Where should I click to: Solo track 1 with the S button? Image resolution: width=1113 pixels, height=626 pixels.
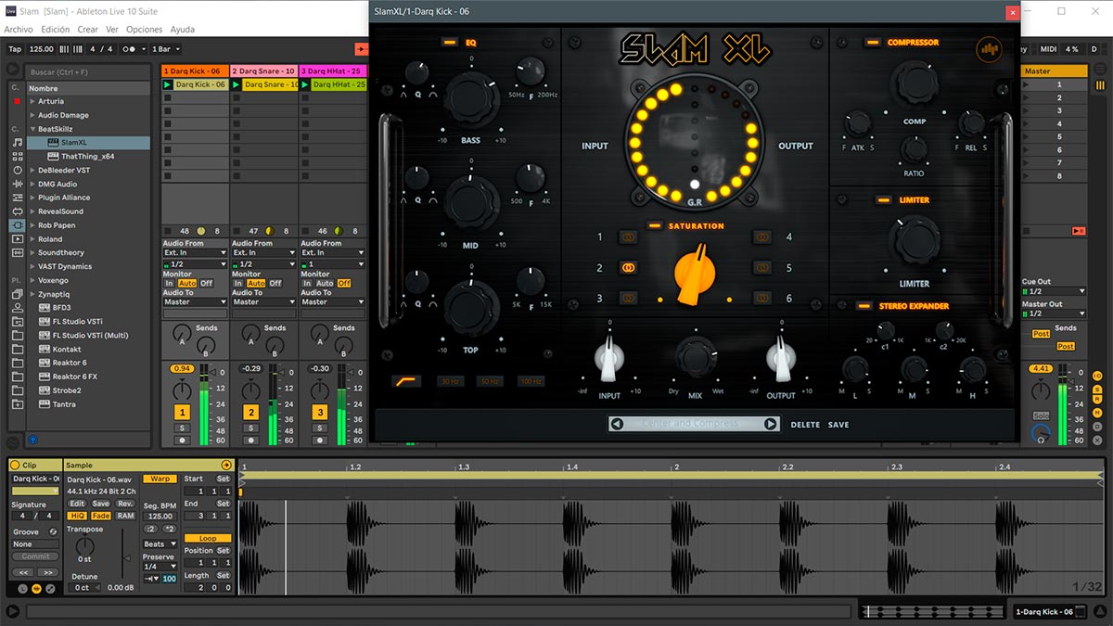tap(182, 428)
